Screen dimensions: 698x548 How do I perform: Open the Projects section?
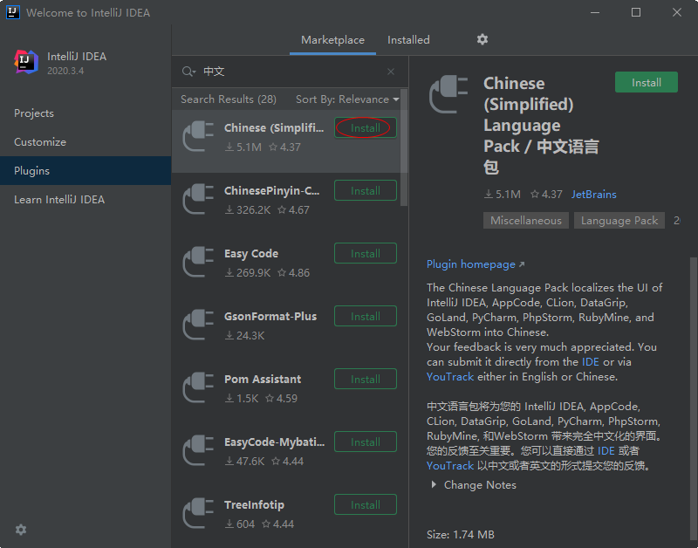[x=86, y=113]
